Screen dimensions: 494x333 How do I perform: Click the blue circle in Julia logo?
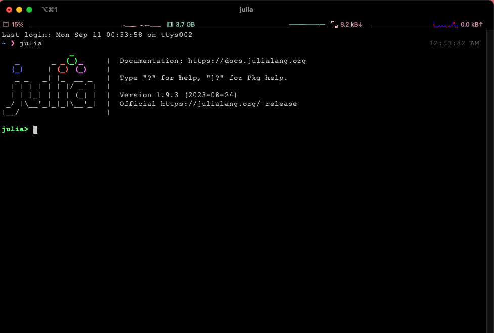(17, 69)
